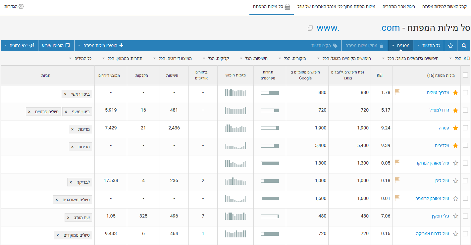Open keyword link טיול לדרום אמריקה

click(433, 234)
